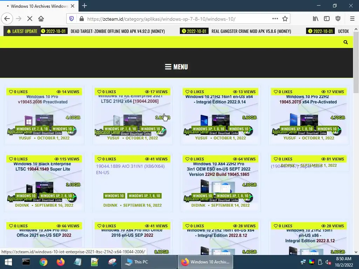The width and height of the screenshot is (359, 269).
Task: Open DIDINK author link on Black Enterprise post
Action: (x=22, y=205)
